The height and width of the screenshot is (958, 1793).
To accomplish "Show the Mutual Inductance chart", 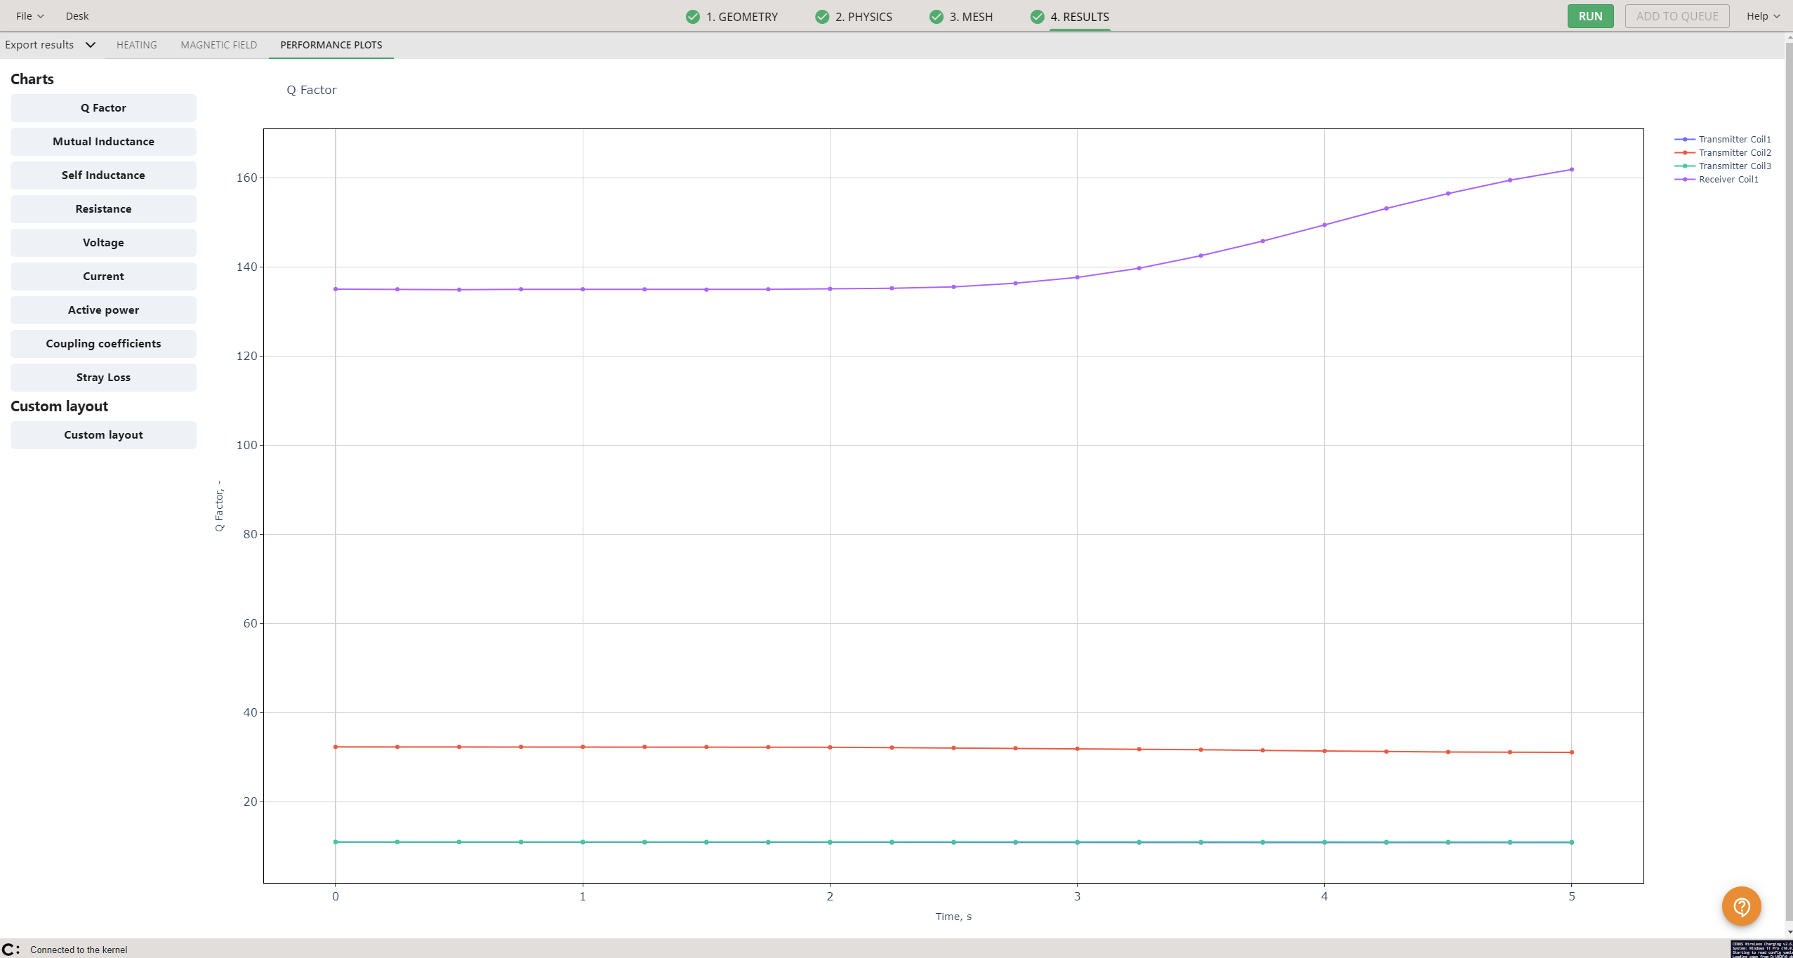I will [103, 142].
